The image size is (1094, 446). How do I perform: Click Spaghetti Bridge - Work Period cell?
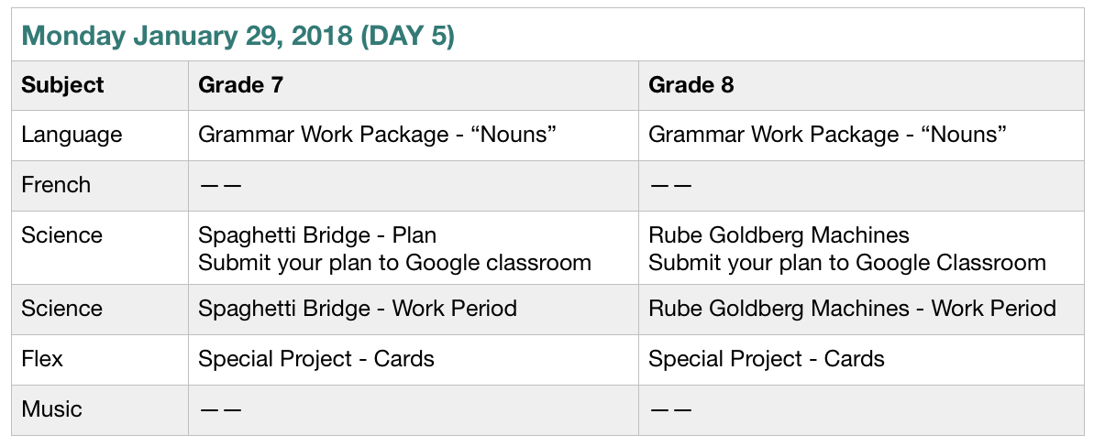coord(358,309)
